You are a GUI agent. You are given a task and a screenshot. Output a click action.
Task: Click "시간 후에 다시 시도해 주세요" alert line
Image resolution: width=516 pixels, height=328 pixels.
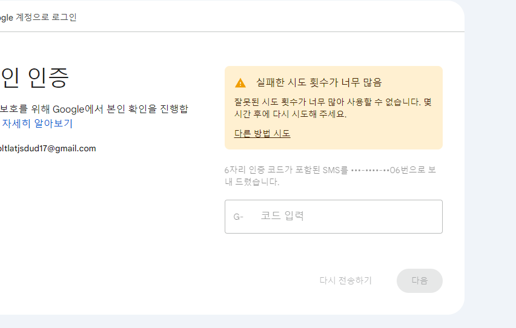(290, 114)
